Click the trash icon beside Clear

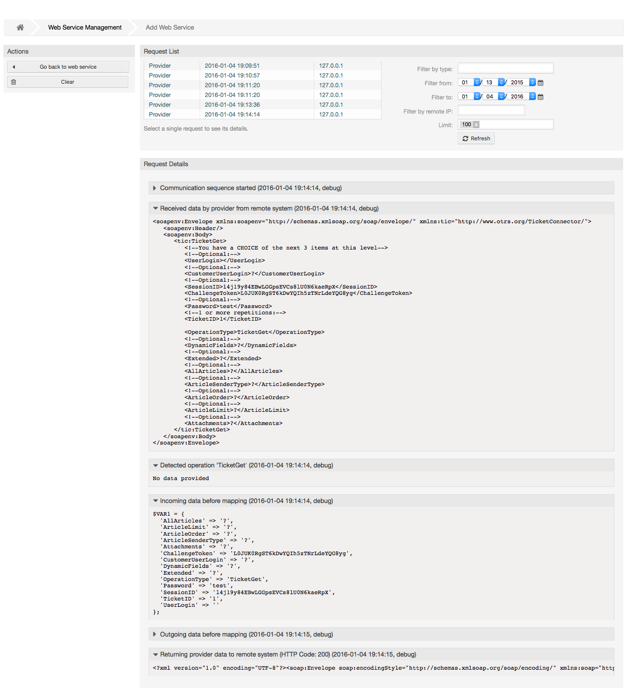14,81
